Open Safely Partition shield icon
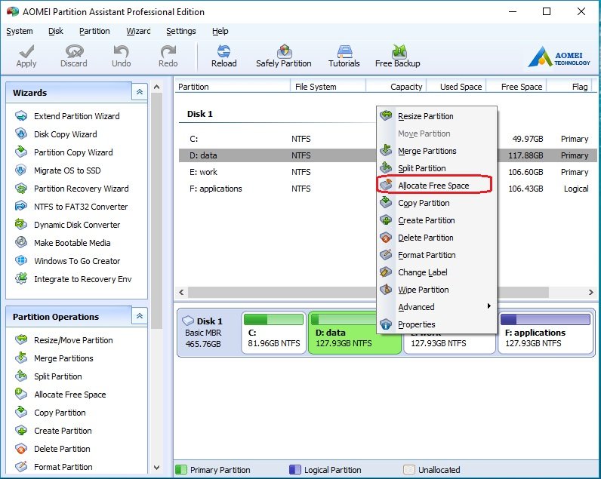The width and height of the screenshot is (601, 479). [x=284, y=51]
